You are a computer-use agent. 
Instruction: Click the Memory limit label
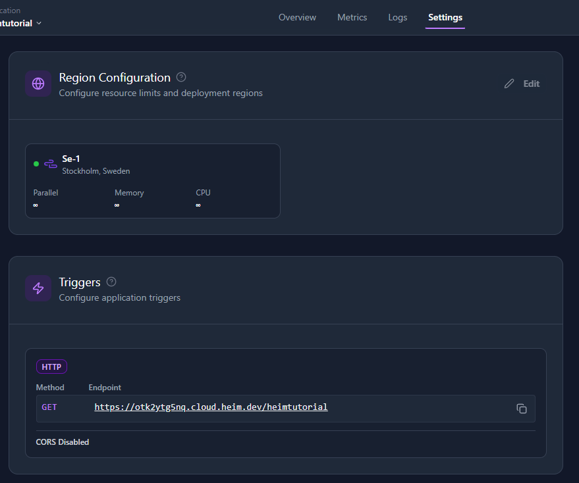129,193
